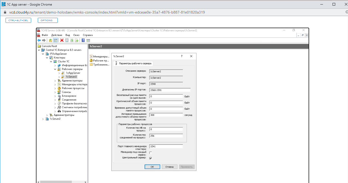This screenshot has width=348, height=183.
Task: Click the Количество соединений на процесс field
Action: tap(166, 136)
